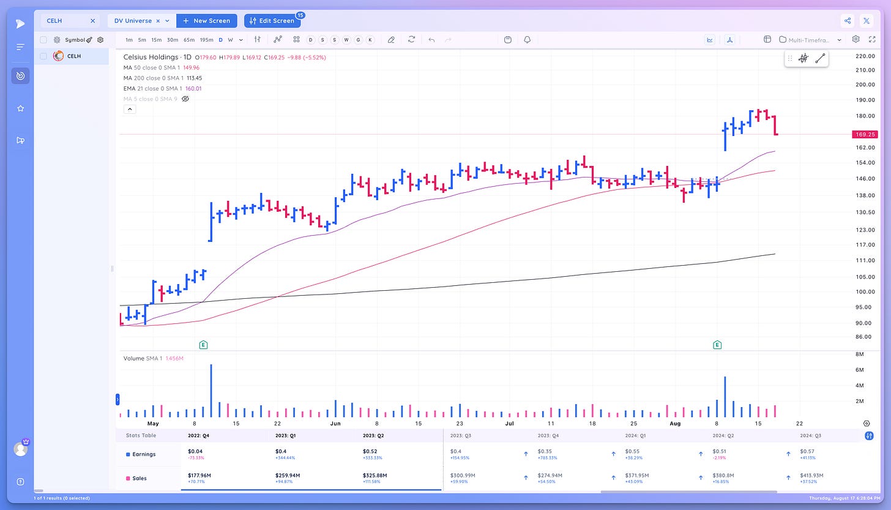Click the refresh sync icon
891x510 pixels.
click(412, 39)
